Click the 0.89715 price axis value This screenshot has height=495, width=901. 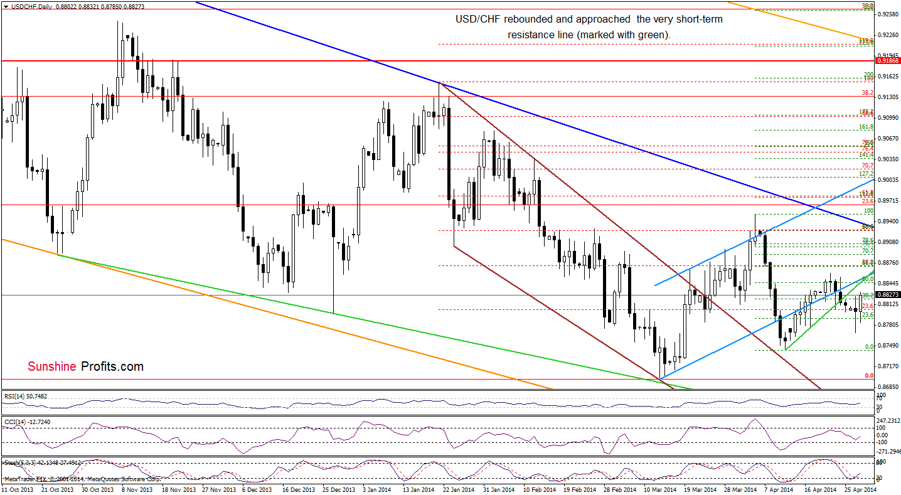[x=887, y=201]
